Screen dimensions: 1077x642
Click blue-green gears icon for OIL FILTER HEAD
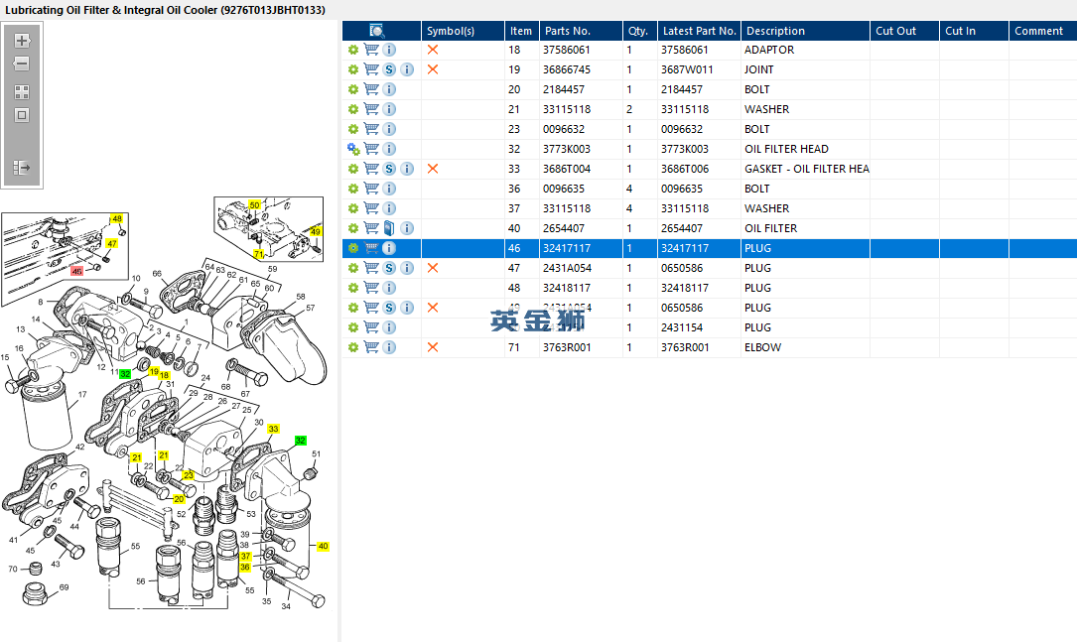click(x=353, y=149)
